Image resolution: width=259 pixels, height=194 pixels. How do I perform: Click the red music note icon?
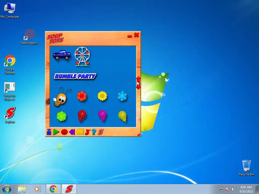coord(87,132)
